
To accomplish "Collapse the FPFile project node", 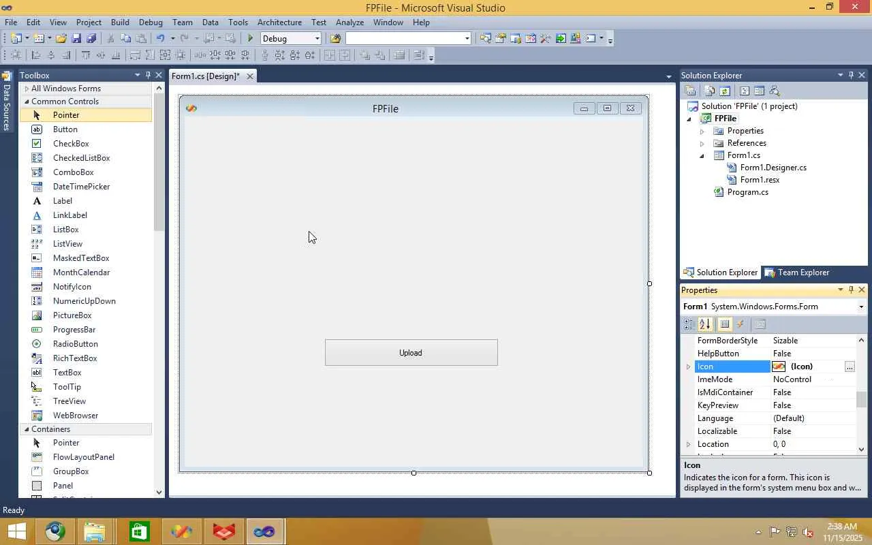I will coord(689,119).
